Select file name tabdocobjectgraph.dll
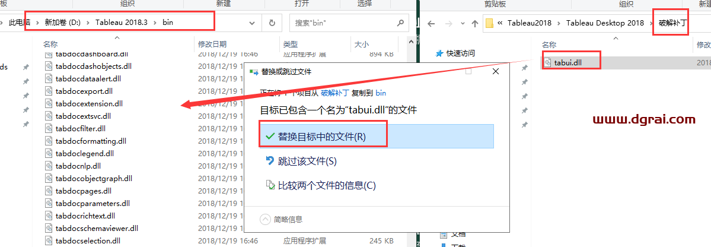 [94, 179]
